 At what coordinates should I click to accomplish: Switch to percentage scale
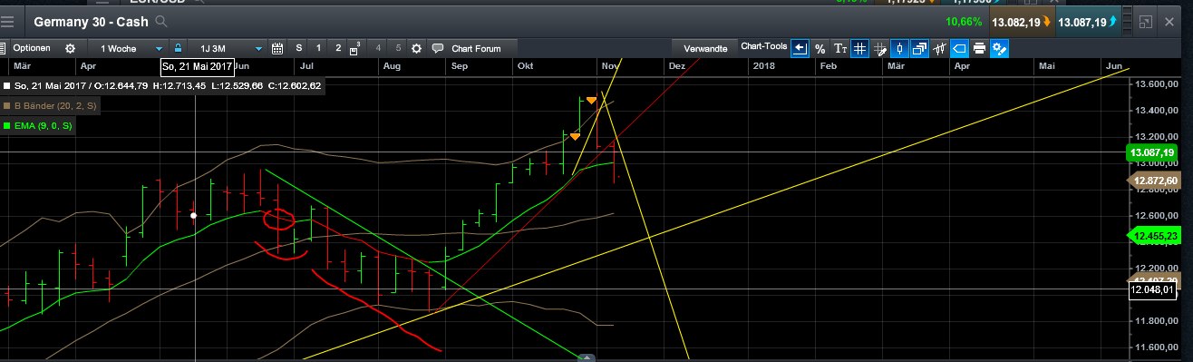(820, 48)
